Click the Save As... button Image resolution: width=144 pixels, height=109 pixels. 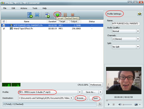pyautogui.click(x=91, y=92)
